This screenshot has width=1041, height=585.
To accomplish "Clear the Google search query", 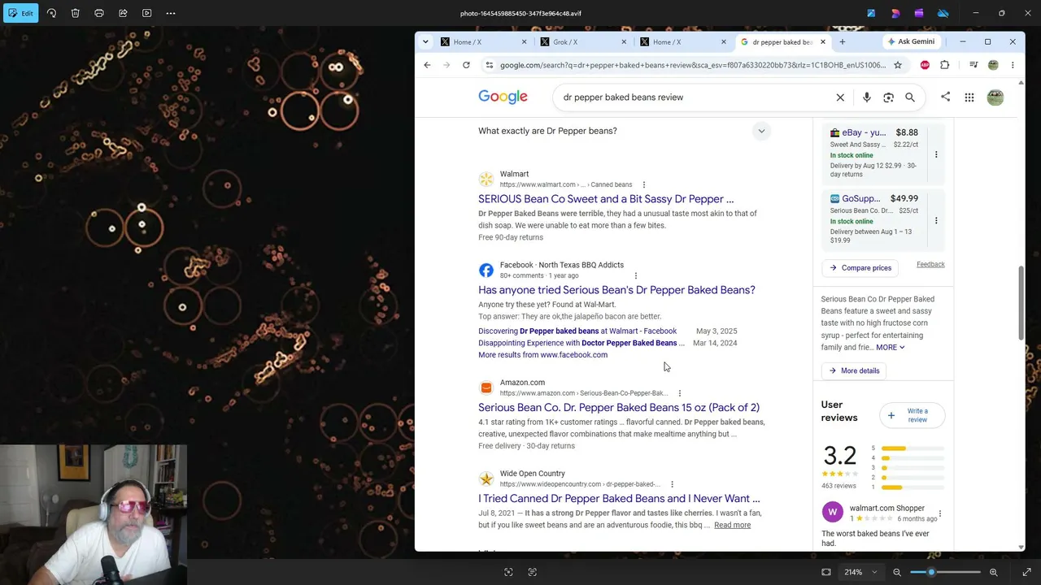I will (x=840, y=97).
